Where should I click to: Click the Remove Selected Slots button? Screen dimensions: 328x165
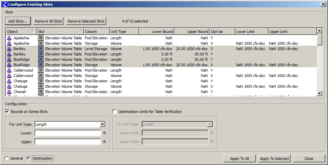[x=86, y=21]
